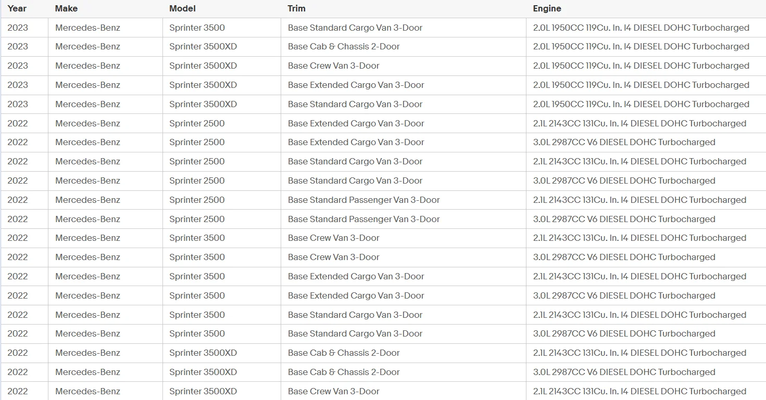Image resolution: width=766 pixels, height=400 pixels.
Task: Select Sprinter 3500XD Base Standard Cargo Van trim cell
Action: pos(404,104)
